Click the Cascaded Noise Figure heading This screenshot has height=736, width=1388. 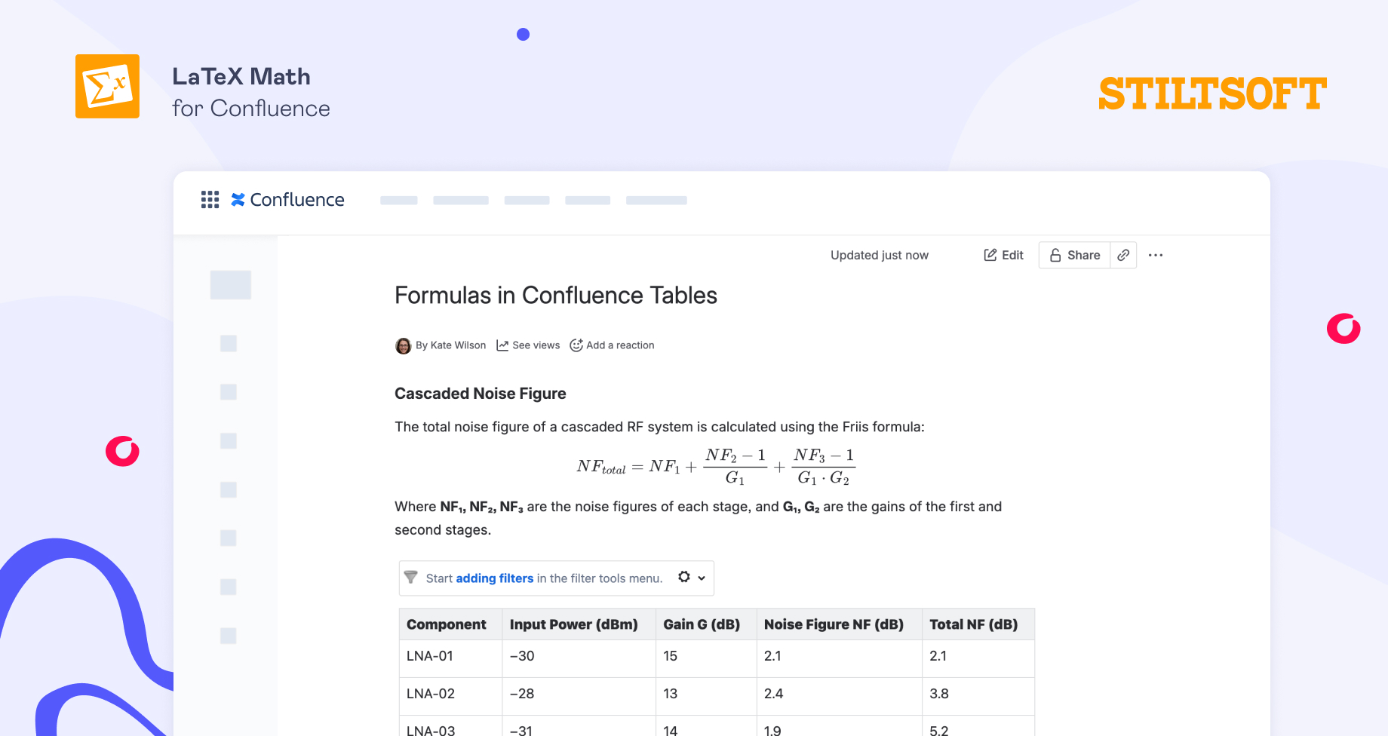[480, 394]
